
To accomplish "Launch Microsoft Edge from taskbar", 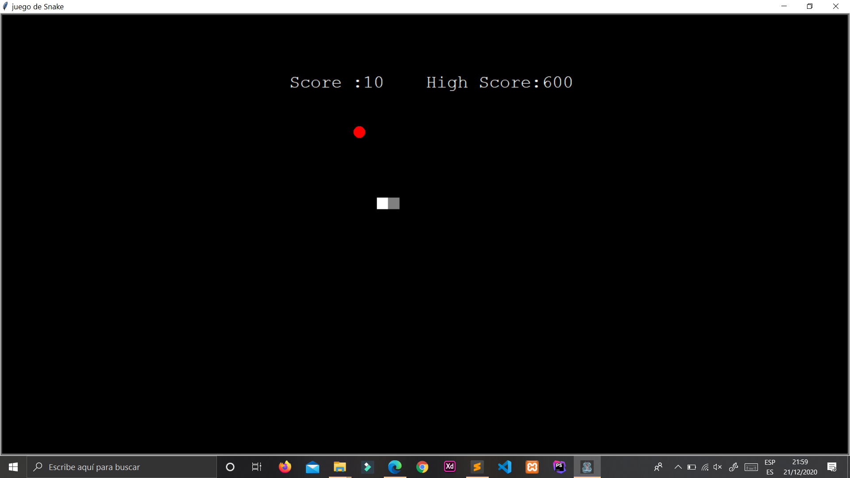I will coord(394,467).
